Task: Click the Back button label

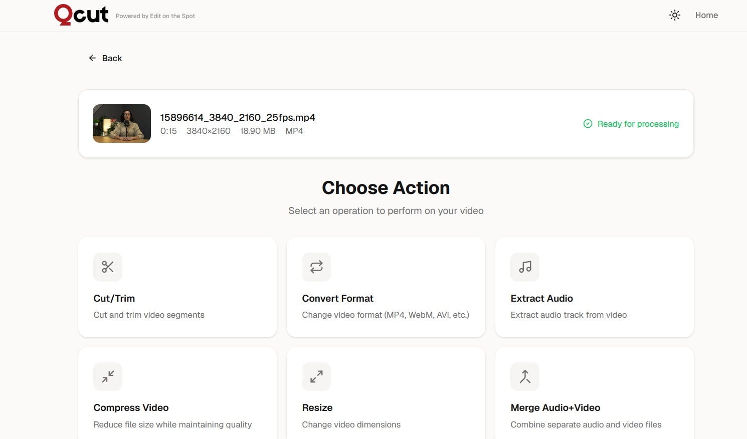Action: pyautogui.click(x=112, y=58)
